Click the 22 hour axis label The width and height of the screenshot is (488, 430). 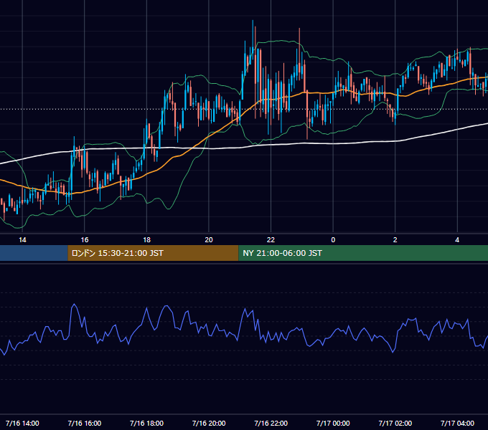271,240
